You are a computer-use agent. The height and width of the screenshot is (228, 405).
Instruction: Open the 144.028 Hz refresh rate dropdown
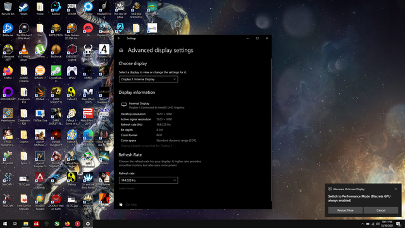(x=148, y=180)
